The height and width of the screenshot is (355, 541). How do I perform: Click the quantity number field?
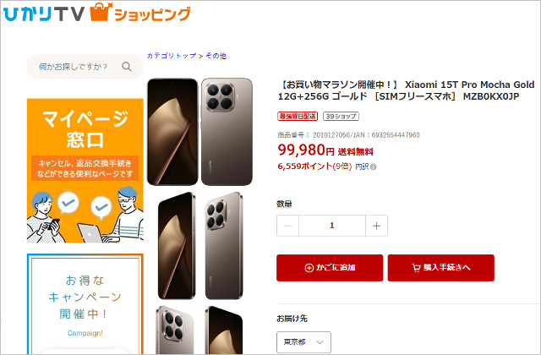click(332, 226)
